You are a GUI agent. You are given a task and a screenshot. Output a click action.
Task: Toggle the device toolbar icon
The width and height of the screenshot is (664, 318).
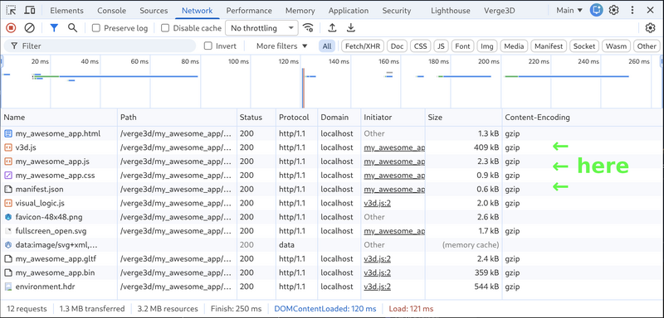click(30, 10)
